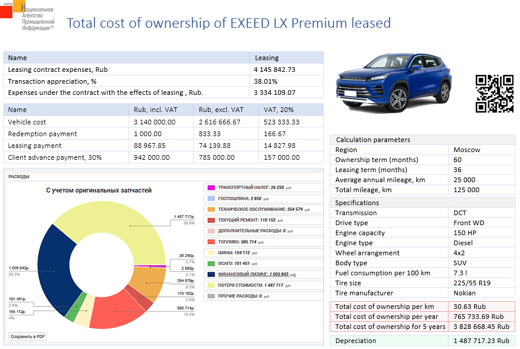
Task: Click the Client advance payment value 942 000.00
Action: pyautogui.click(x=152, y=157)
